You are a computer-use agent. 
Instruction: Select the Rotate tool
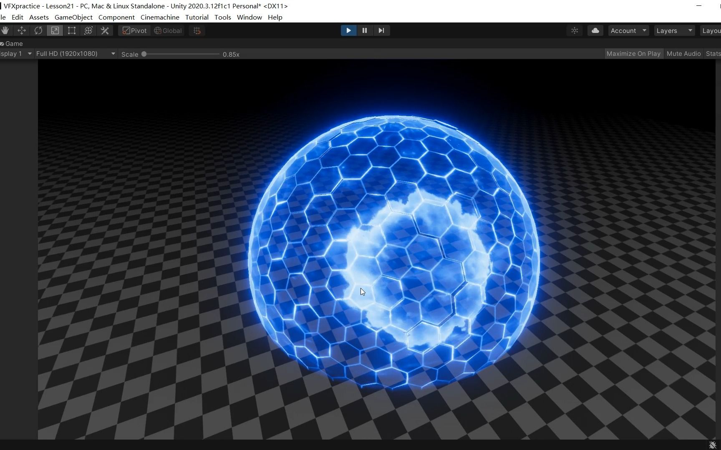(x=38, y=30)
